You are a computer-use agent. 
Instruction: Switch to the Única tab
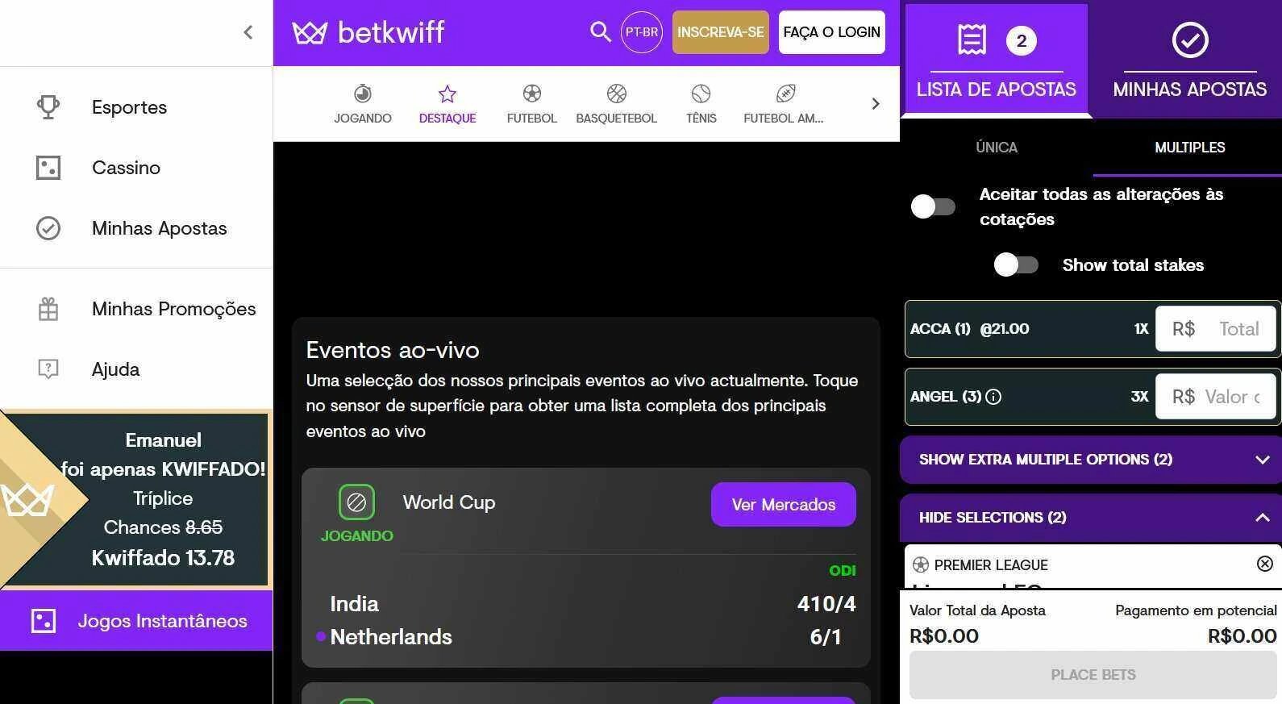997,148
